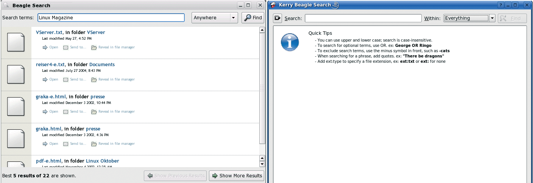Open reiser4-e.txt via its Open action
533x183 pixels.
(x=50, y=79)
